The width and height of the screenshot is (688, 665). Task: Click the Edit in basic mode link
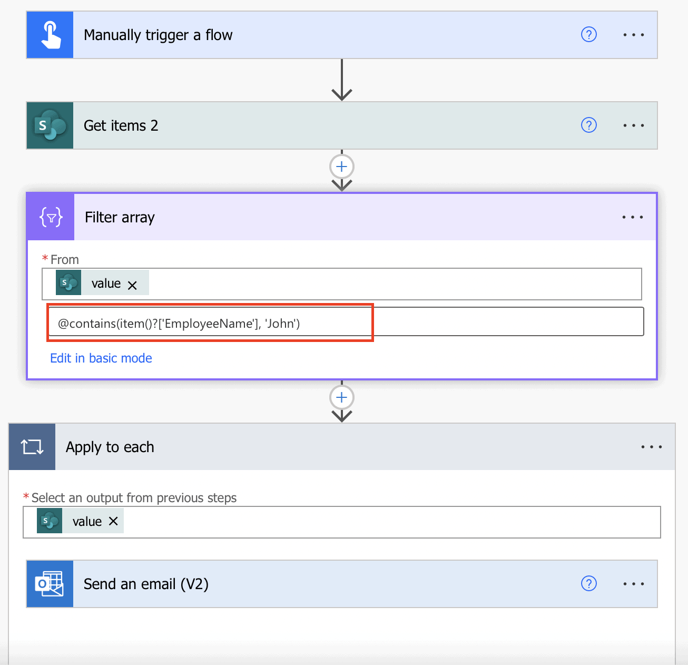[101, 358]
